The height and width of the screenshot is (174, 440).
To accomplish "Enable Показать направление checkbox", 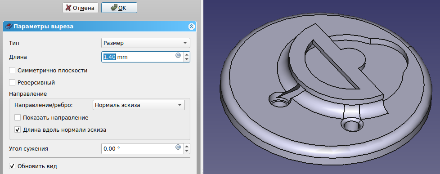I will tap(18, 118).
